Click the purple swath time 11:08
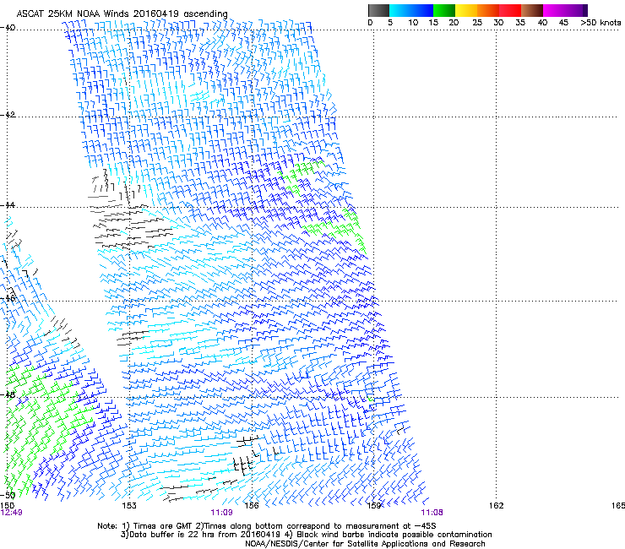 [432, 513]
